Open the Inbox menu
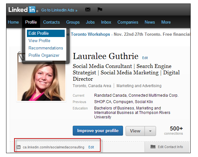Image resolution: width=198 pixels, height=157 pixels. point(106,22)
